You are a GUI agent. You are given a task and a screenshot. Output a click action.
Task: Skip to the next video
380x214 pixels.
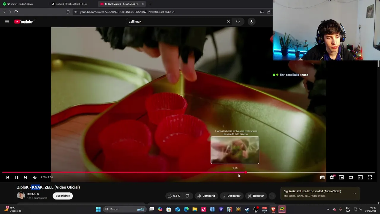pos(25,177)
